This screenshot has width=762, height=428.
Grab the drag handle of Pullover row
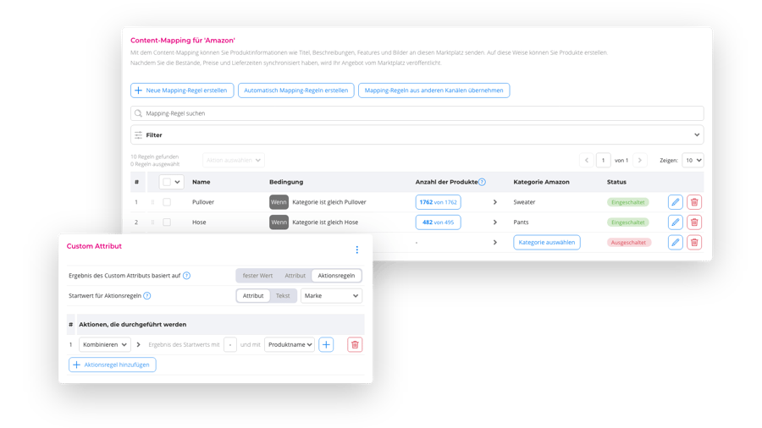point(152,202)
